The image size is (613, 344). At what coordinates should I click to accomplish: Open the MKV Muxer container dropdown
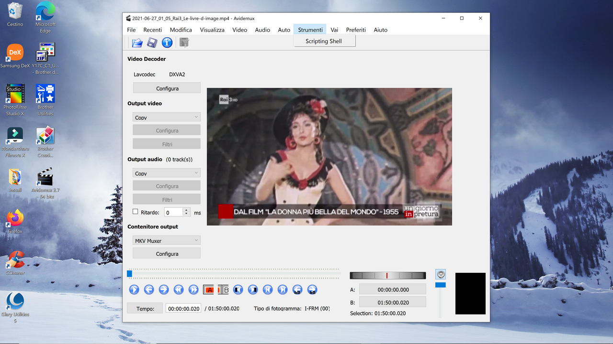pos(167,240)
